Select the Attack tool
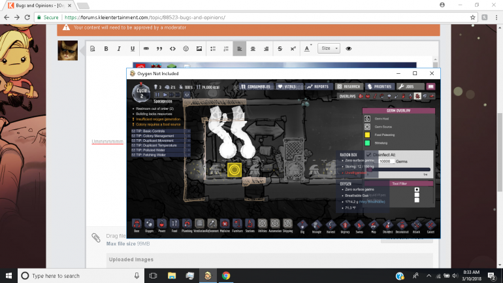The width and height of the screenshot is (503, 283). (416, 227)
